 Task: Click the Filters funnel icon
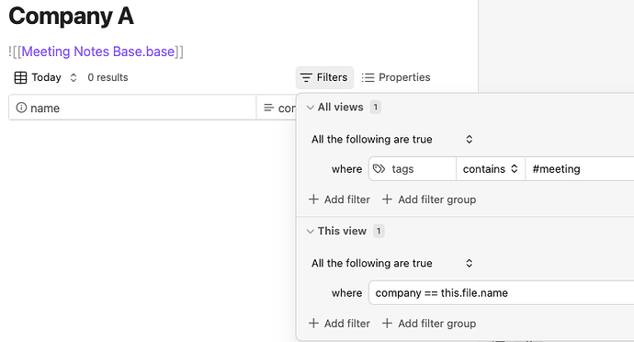[x=306, y=77]
